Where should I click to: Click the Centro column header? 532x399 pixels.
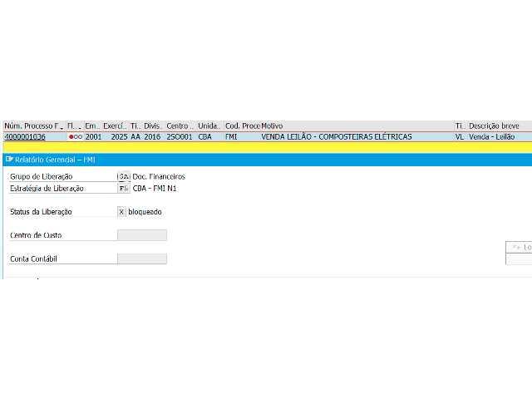[x=180, y=126]
